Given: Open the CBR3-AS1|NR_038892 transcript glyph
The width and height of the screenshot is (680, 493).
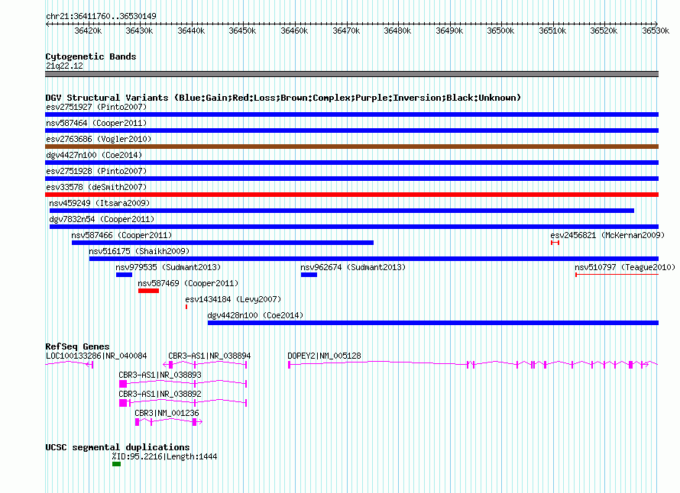Looking at the screenshot, I should (183, 402).
